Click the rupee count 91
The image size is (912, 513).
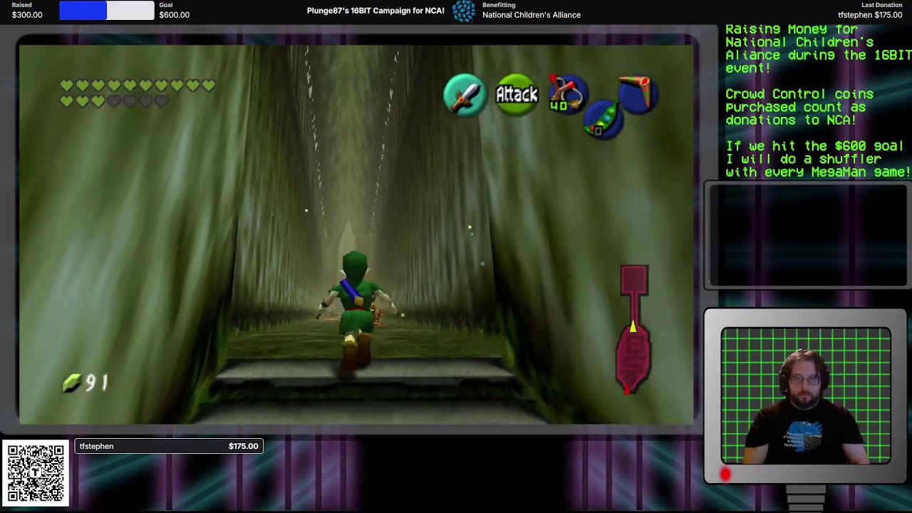click(x=97, y=383)
